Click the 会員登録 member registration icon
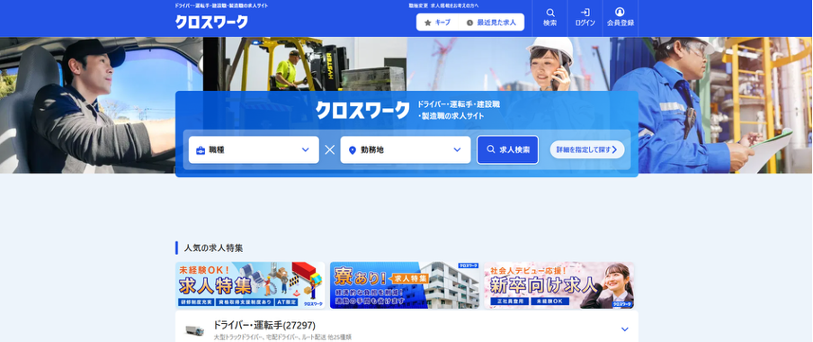This screenshot has width=813, height=342. tap(621, 18)
